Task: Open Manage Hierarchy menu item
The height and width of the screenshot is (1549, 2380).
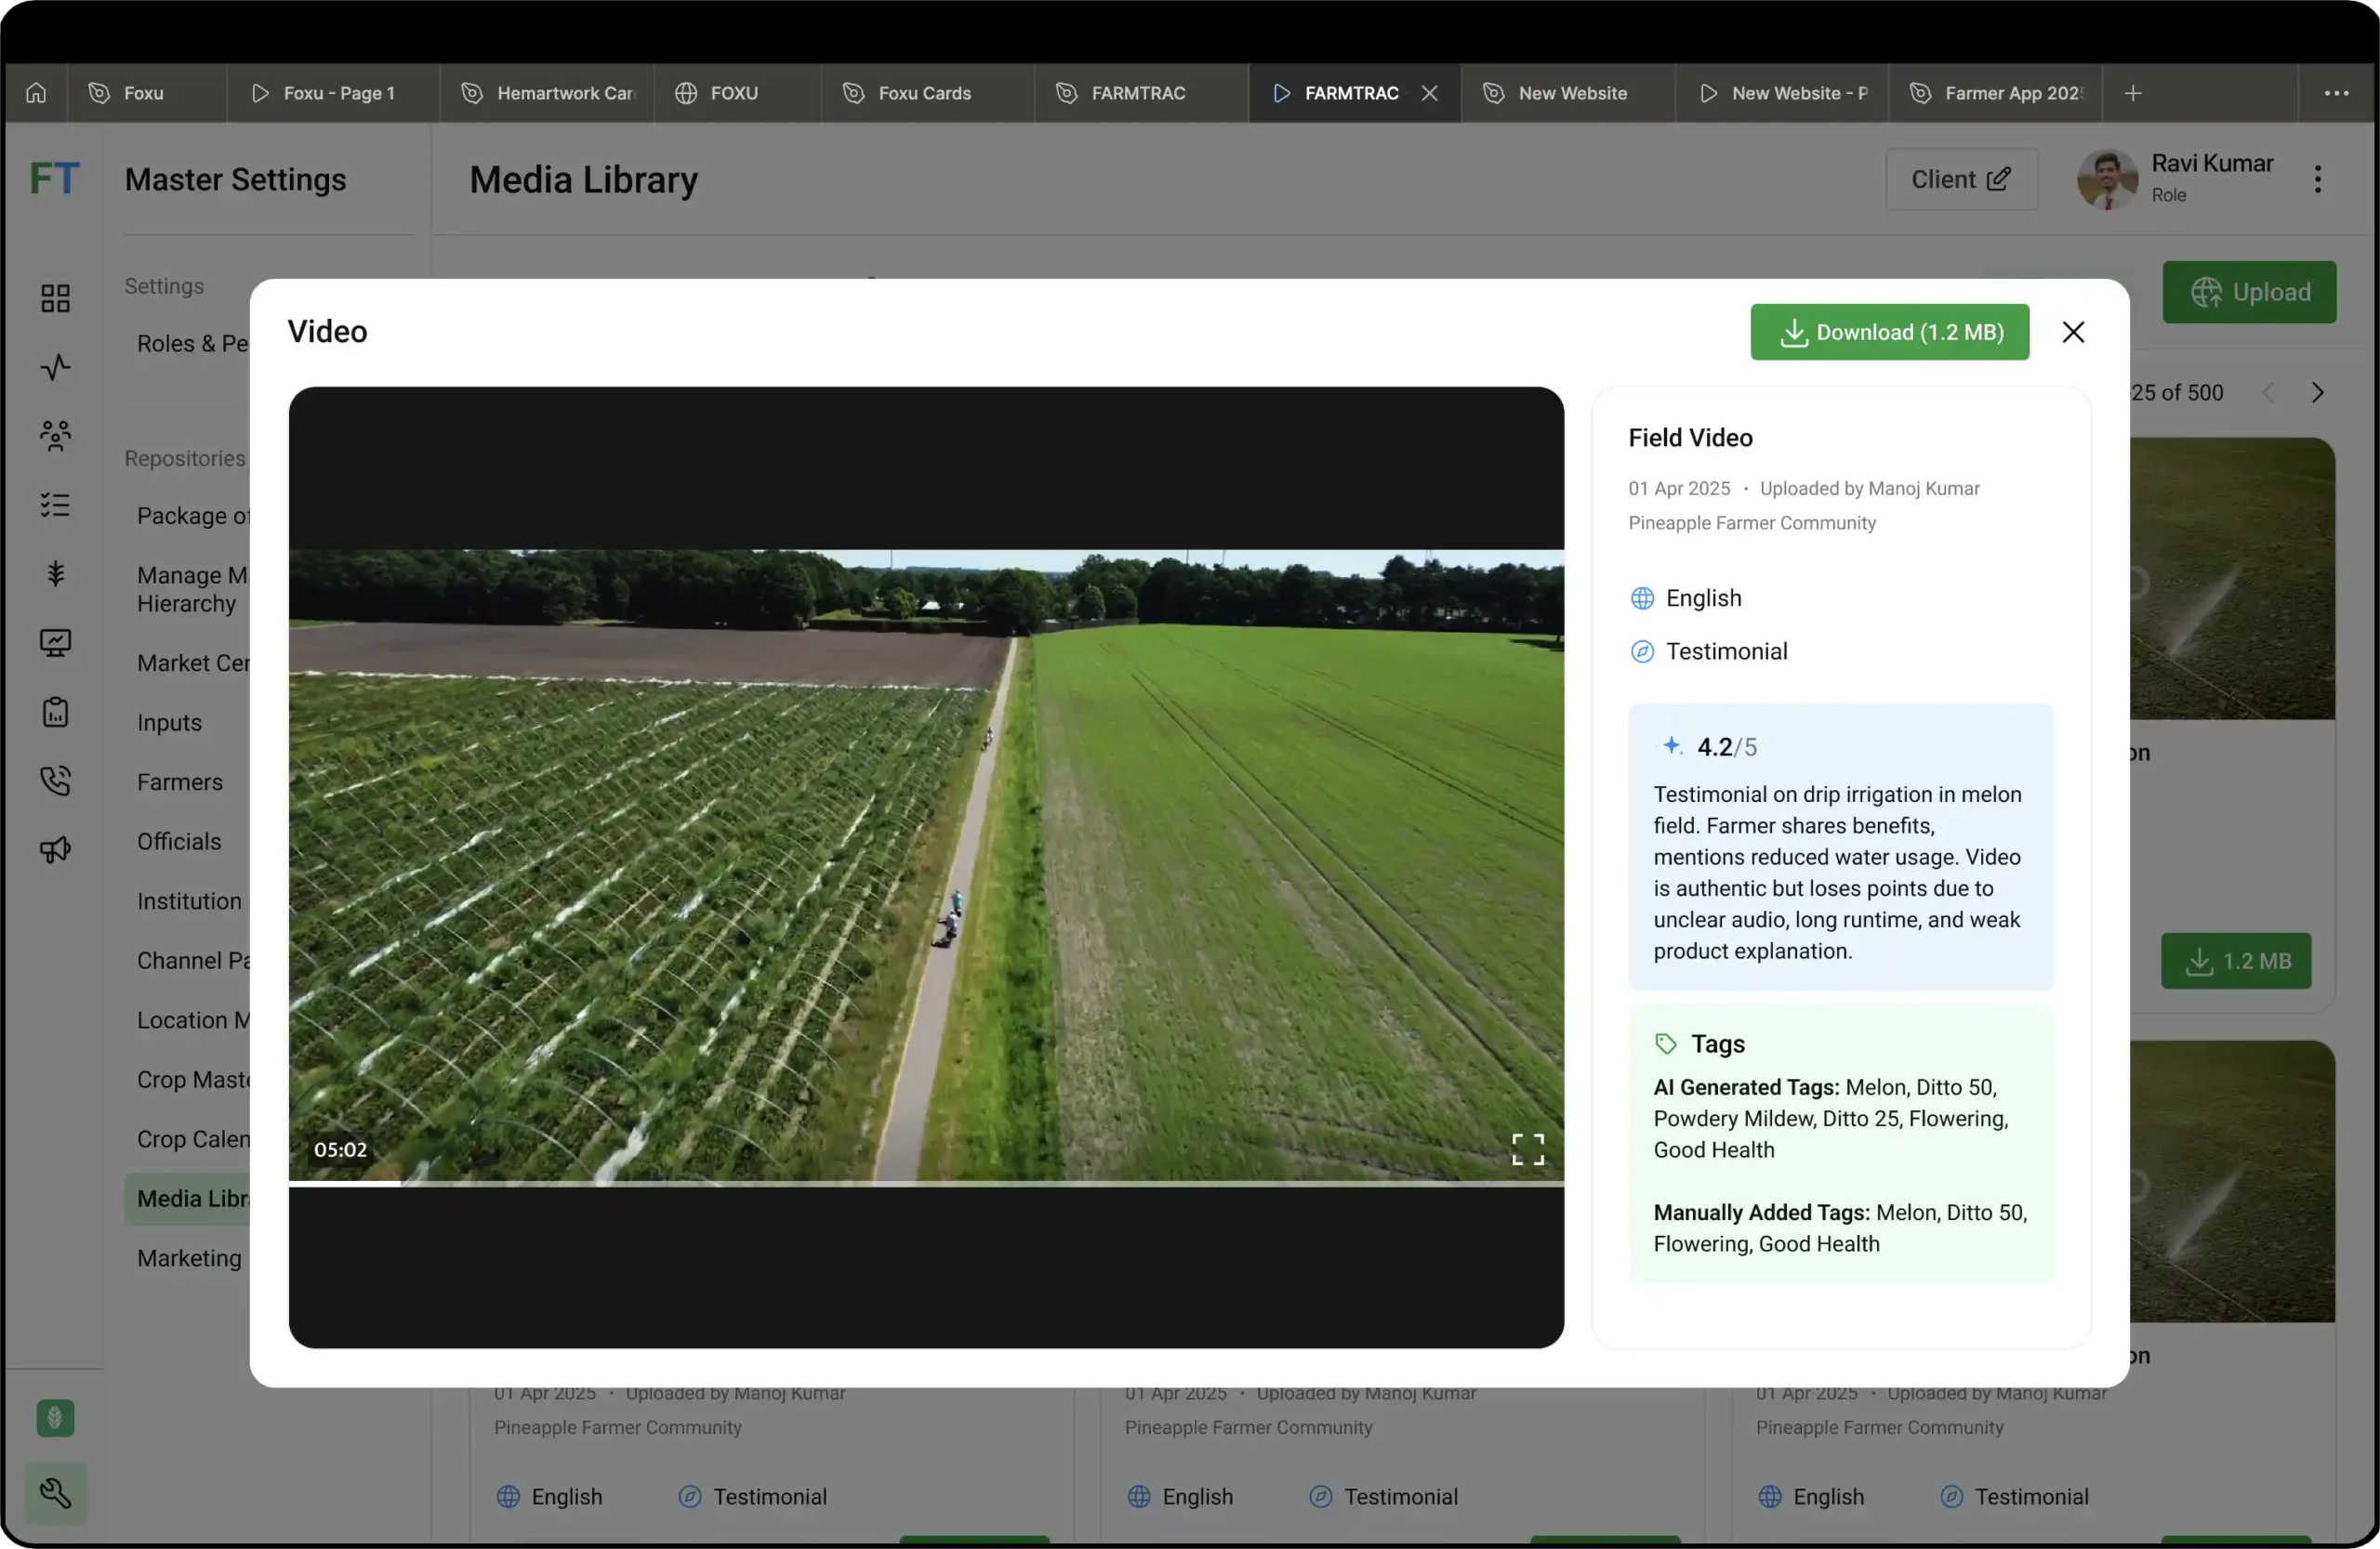Action: pyautogui.click(x=192, y=590)
